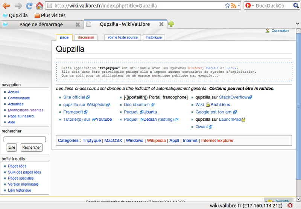This screenshot has height=209, width=301.
Task: Open a new tab with the plus icon
Action: click(x=171, y=24)
